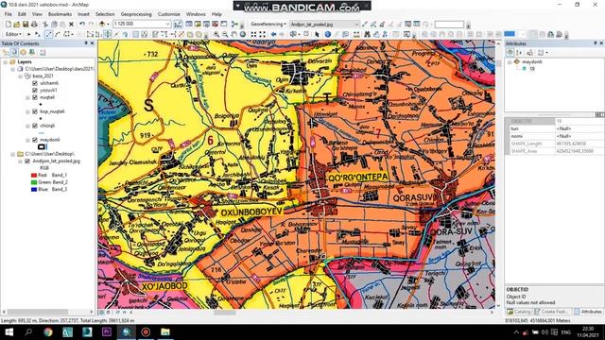
Task: Open the Bookmarks menu
Action: click(x=60, y=14)
